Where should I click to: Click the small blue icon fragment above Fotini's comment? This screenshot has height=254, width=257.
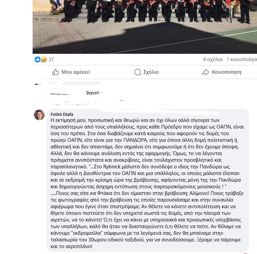(x=122, y=100)
